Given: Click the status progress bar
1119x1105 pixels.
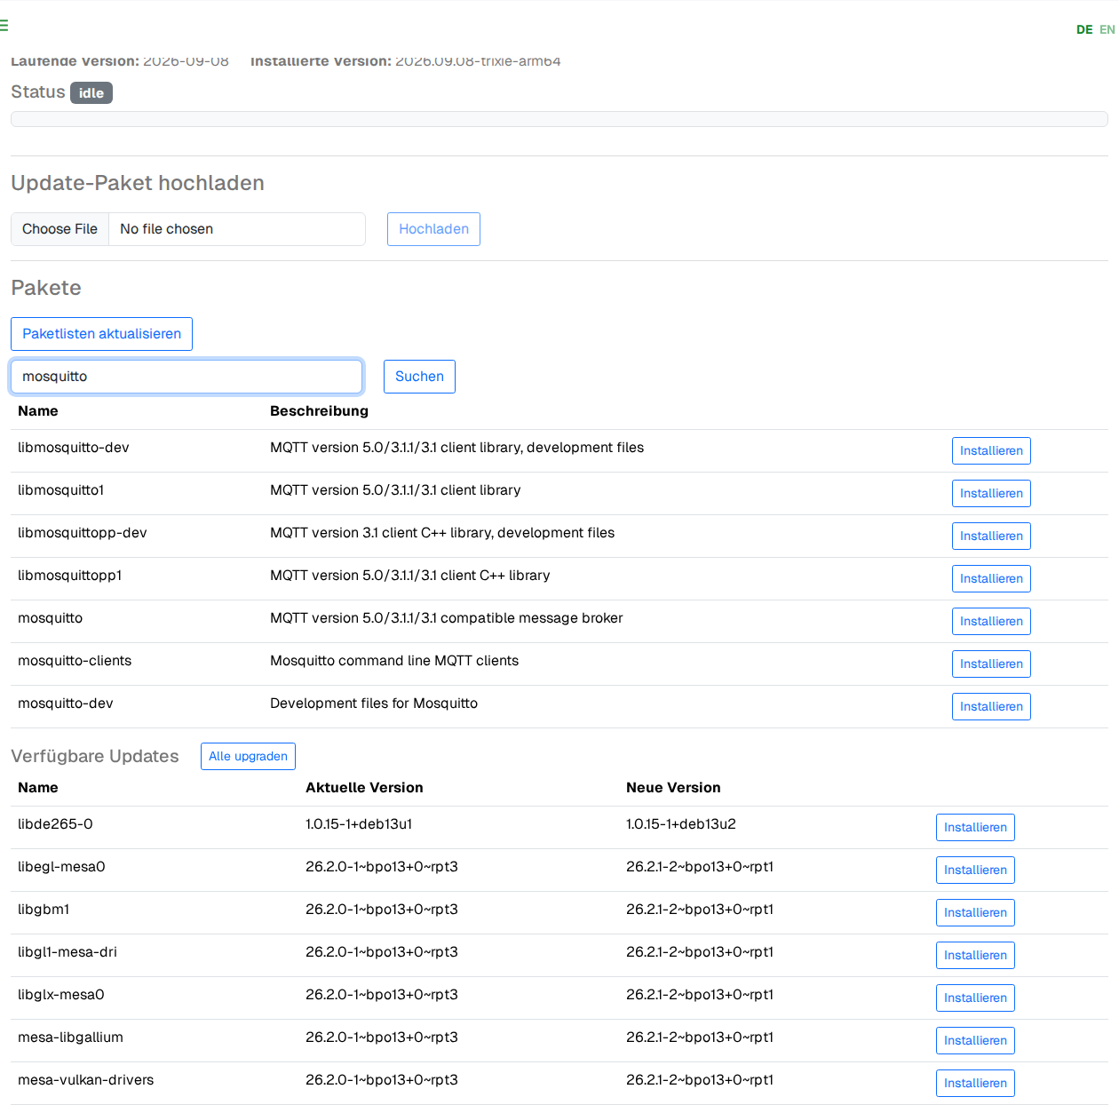Looking at the screenshot, I should click(x=559, y=119).
